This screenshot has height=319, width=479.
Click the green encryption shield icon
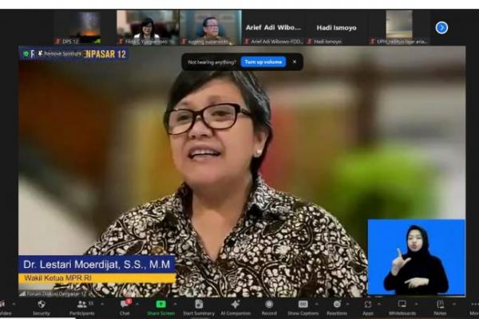pyautogui.click(x=26, y=54)
